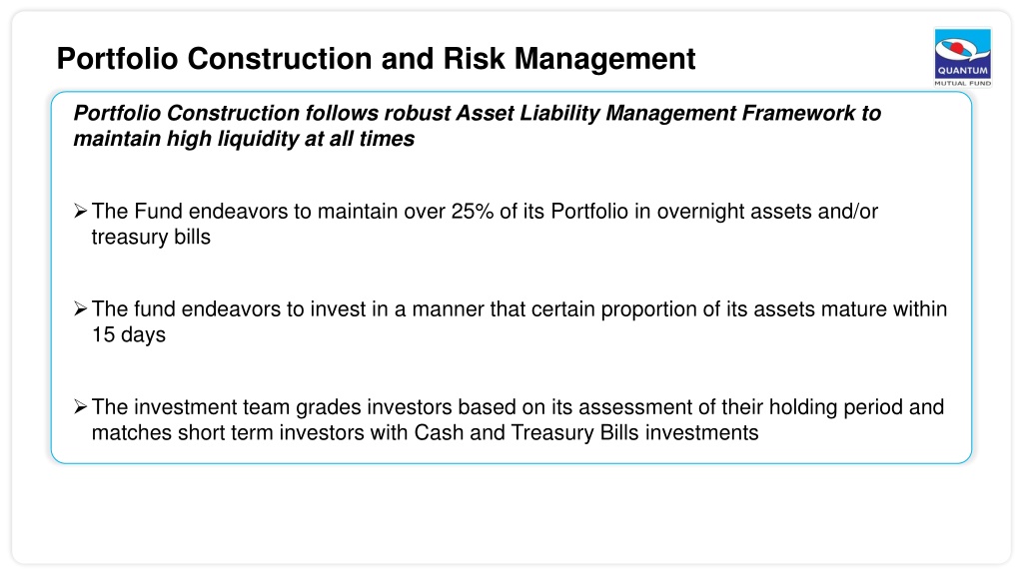This screenshot has height=575, width=1023.
Task: Click the '25%' figure in the first bullet
Action: [473, 212]
